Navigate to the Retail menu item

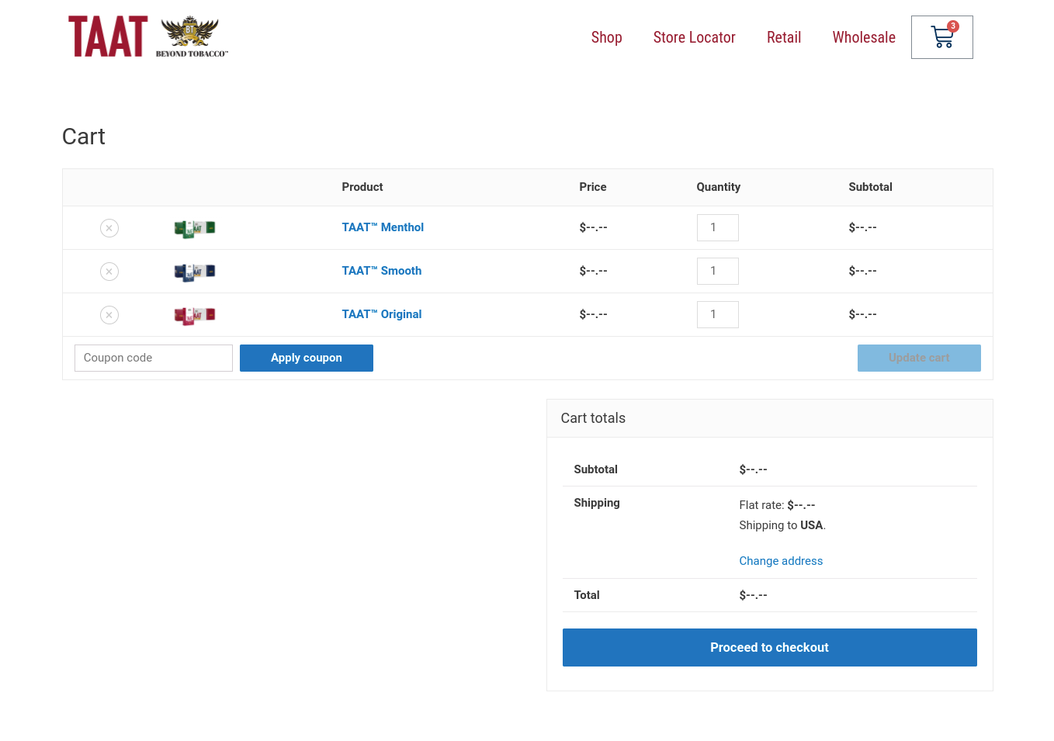(783, 37)
